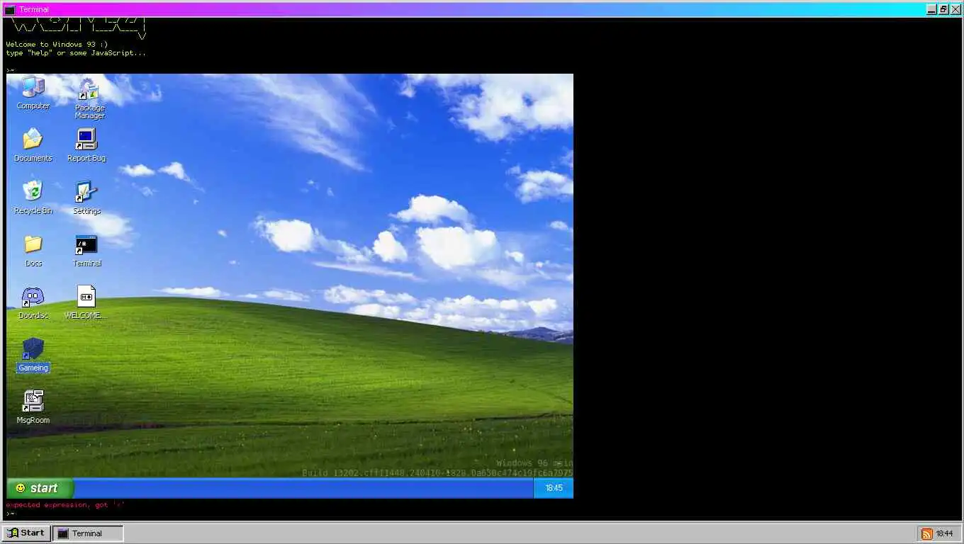Screen dimensions: 964x544
Task: Launch the Report Bug shortcut
Action: (x=86, y=145)
